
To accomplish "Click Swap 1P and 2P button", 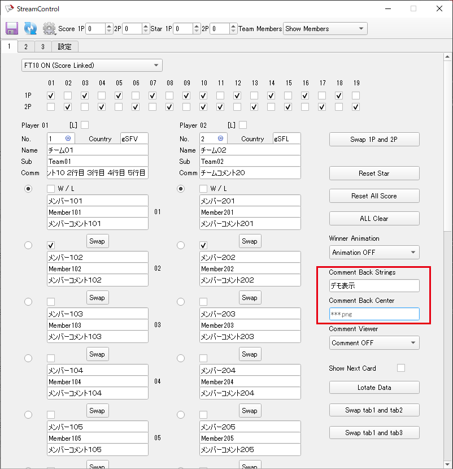I will click(374, 140).
